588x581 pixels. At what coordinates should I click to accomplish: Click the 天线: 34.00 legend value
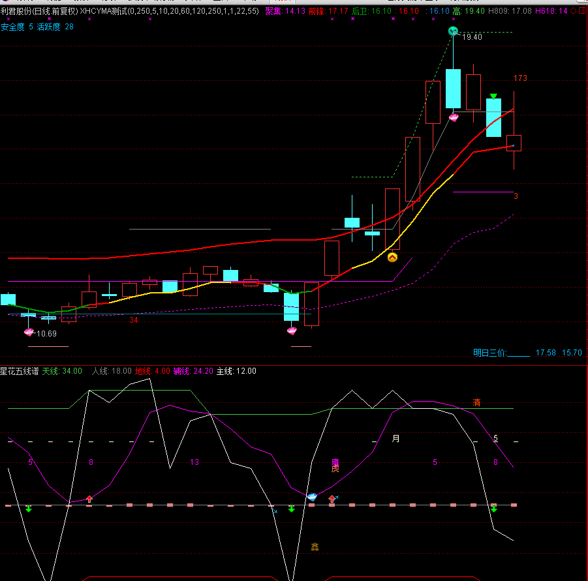[x=62, y=371]
